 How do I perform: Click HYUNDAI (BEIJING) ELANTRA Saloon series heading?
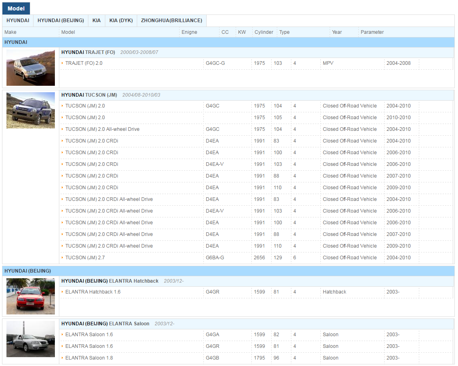pos(105,324)
